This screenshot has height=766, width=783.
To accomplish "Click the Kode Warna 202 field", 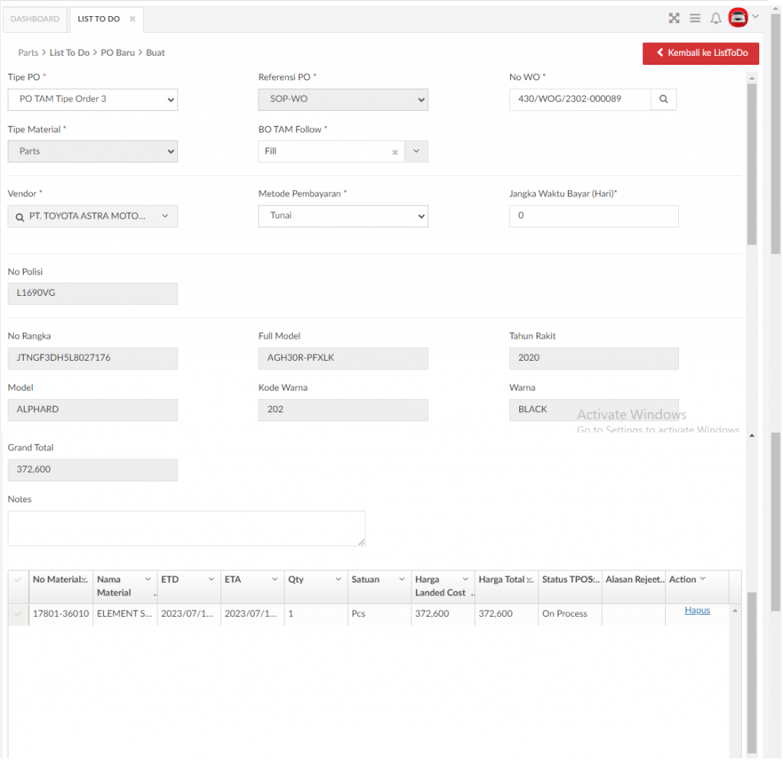I will pos(343,410).
